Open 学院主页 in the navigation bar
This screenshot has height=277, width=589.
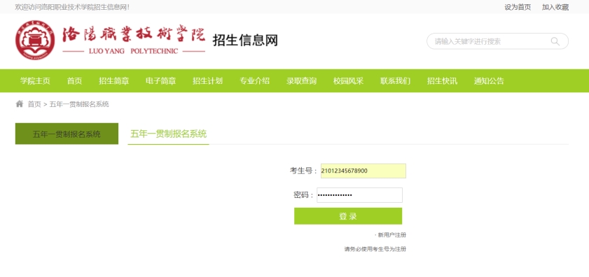tap(35, 80)
